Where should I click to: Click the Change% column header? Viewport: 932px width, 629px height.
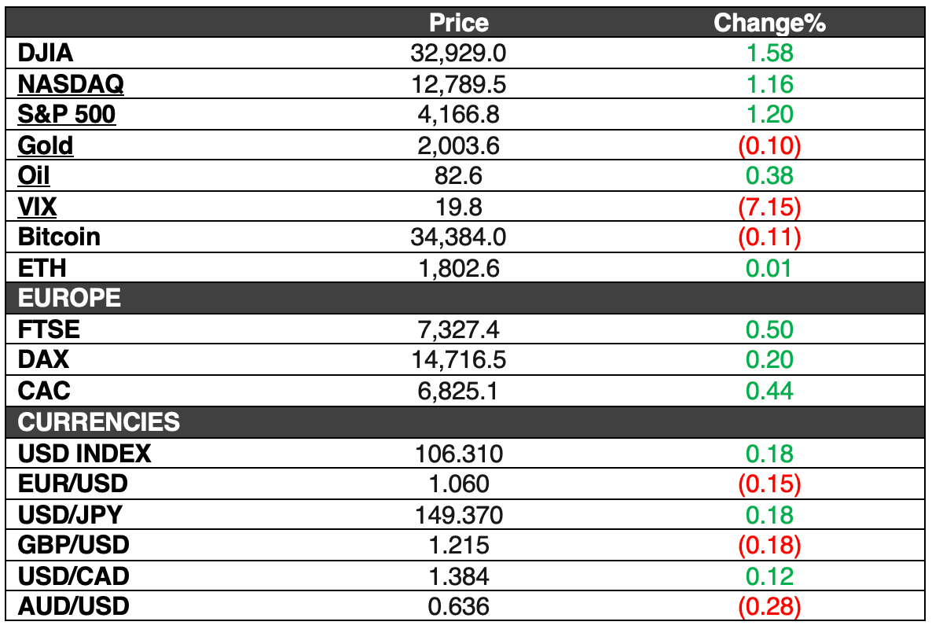pyautogui.click(x=770, y=23)
